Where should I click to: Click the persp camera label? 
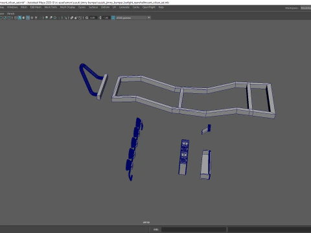[x=146, y=222]
